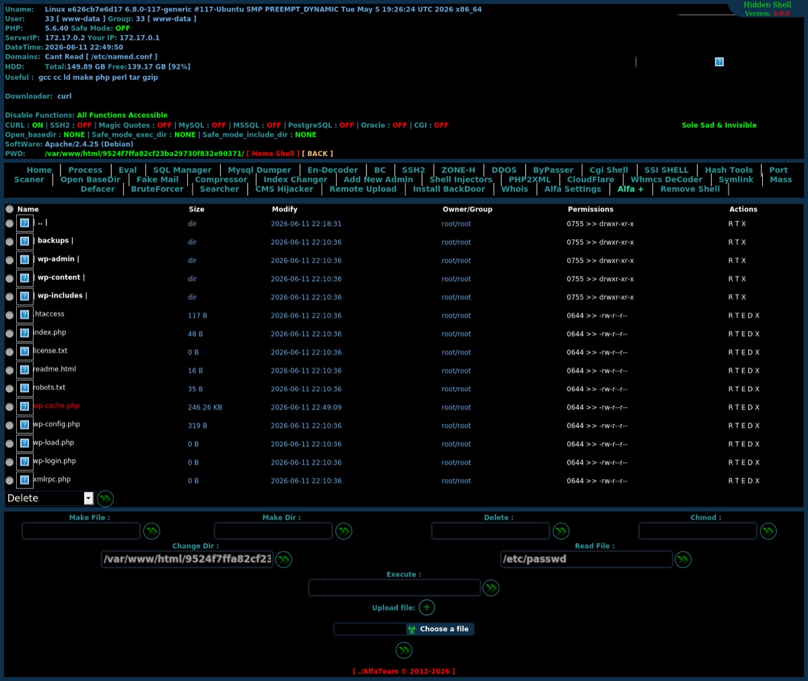Open the Delete action dropdown
The height and width of the screenshot is (681, 808).
49,498
